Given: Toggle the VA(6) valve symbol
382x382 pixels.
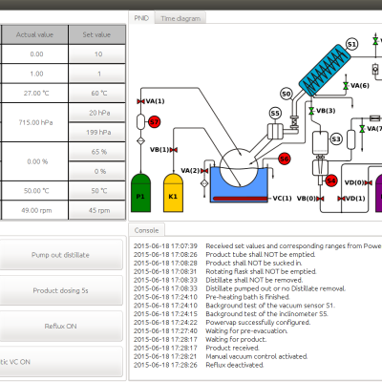Looking at the screenshot, I should (x=346, y=86).
